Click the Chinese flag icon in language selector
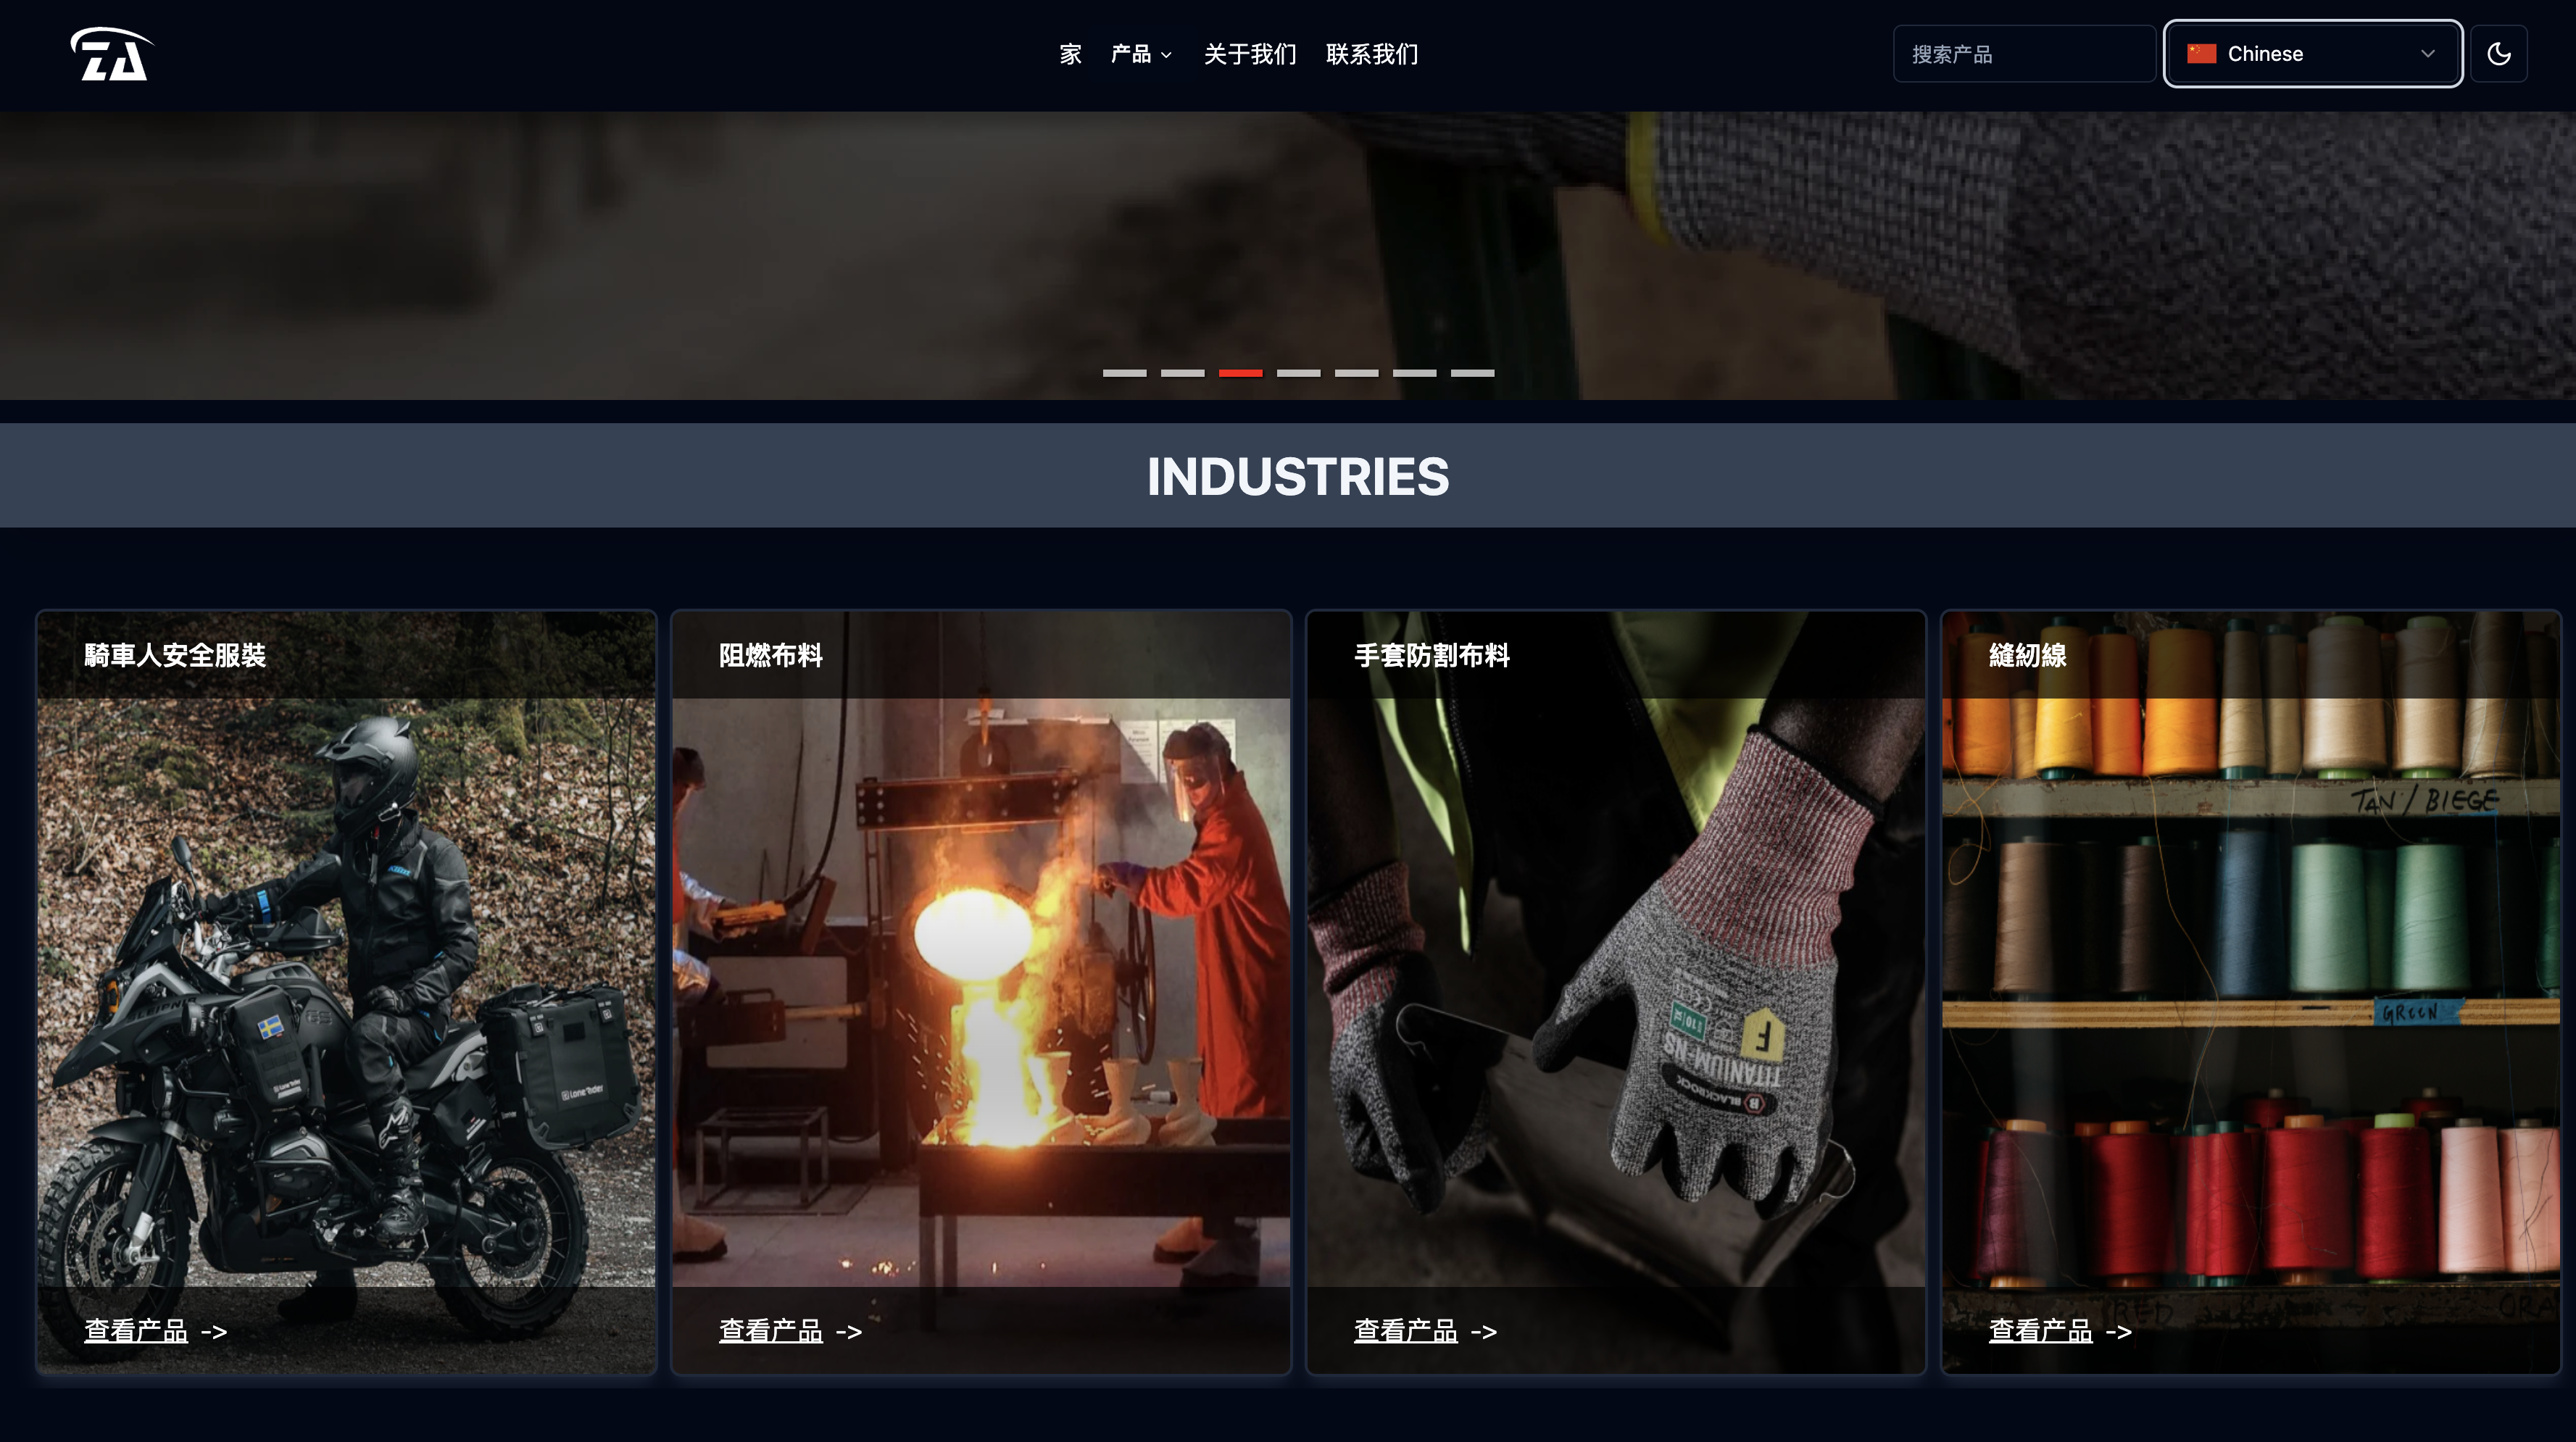Viewport: 2576px width, 1442px height. [x=2201, y=53]
